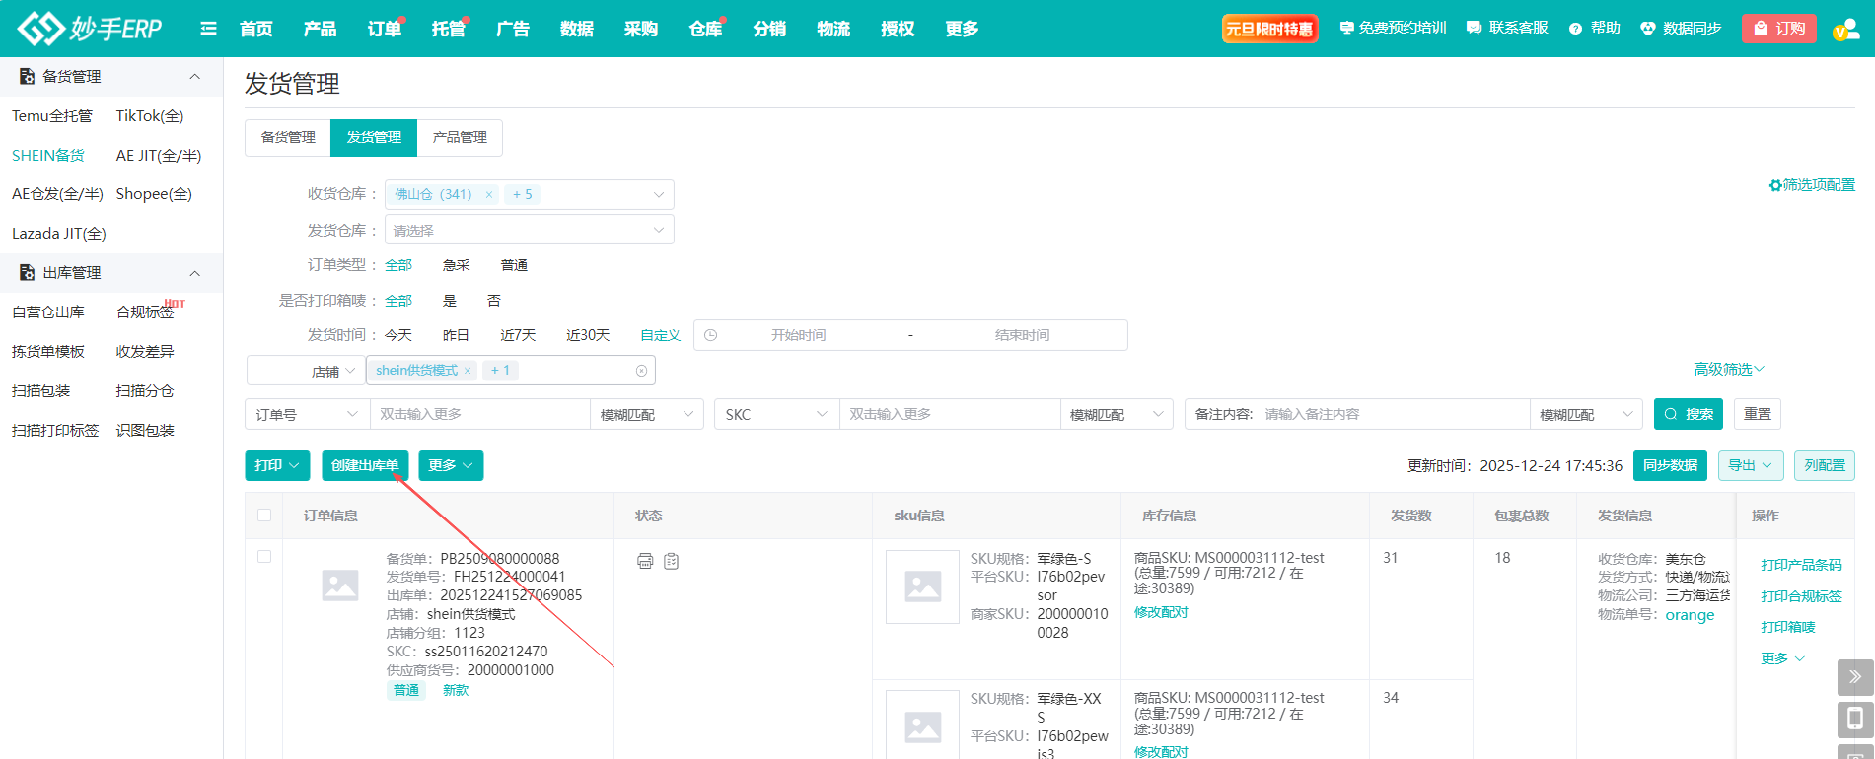This screenshot has width=1875, height=759.
Task: Click the user avatar icon
Action: 1844,29
